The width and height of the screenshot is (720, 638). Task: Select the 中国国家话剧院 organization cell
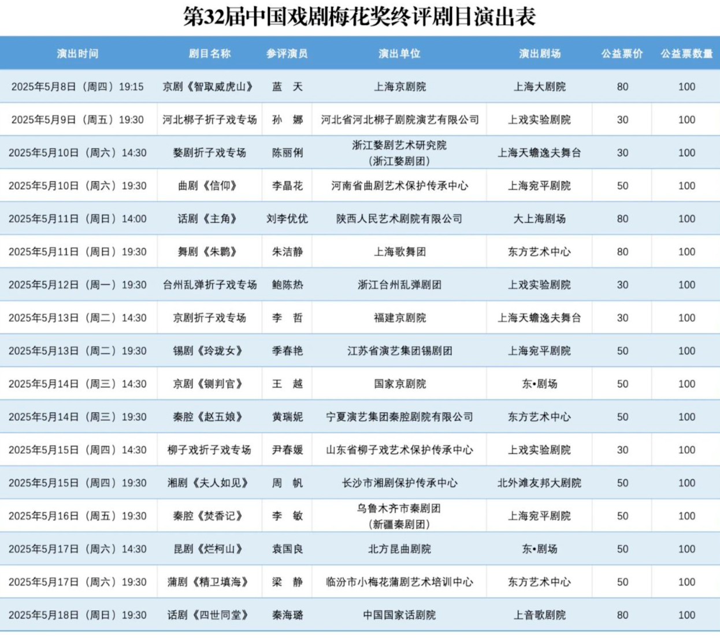pyautogui.click(x=399, y=615)
